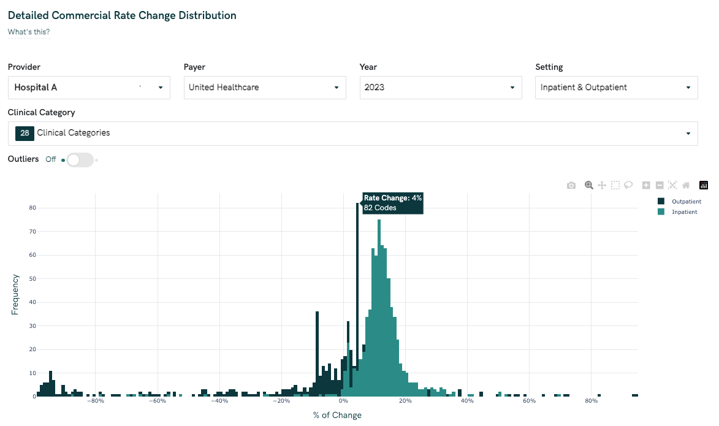The image size is (719, 426).
Task: Click the Zoom Out minus icon
Action: point(660,185)
